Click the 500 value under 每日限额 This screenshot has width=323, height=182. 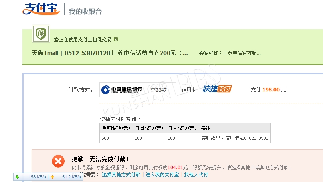(138, 138)
